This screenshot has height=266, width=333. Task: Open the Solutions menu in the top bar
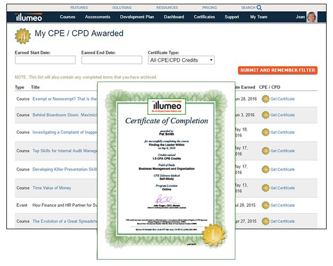point(122,7)
